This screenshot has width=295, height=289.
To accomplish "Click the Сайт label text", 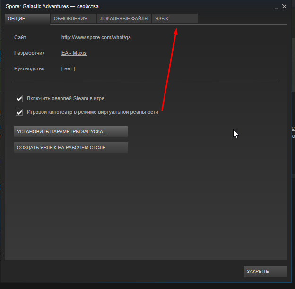I will click(20, 37).
